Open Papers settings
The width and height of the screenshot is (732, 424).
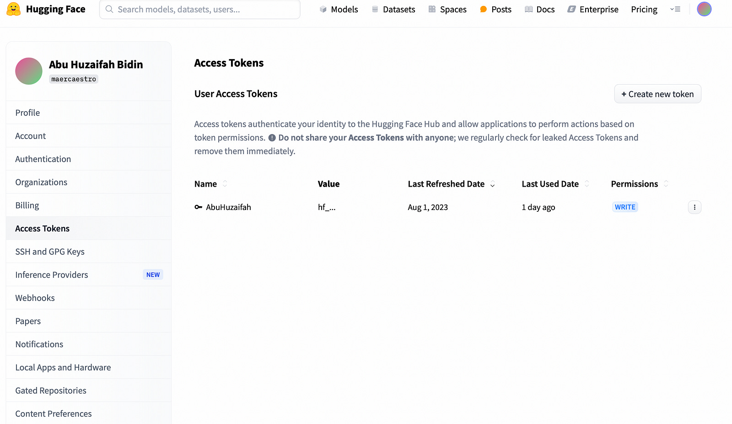(x=89, y=321)
